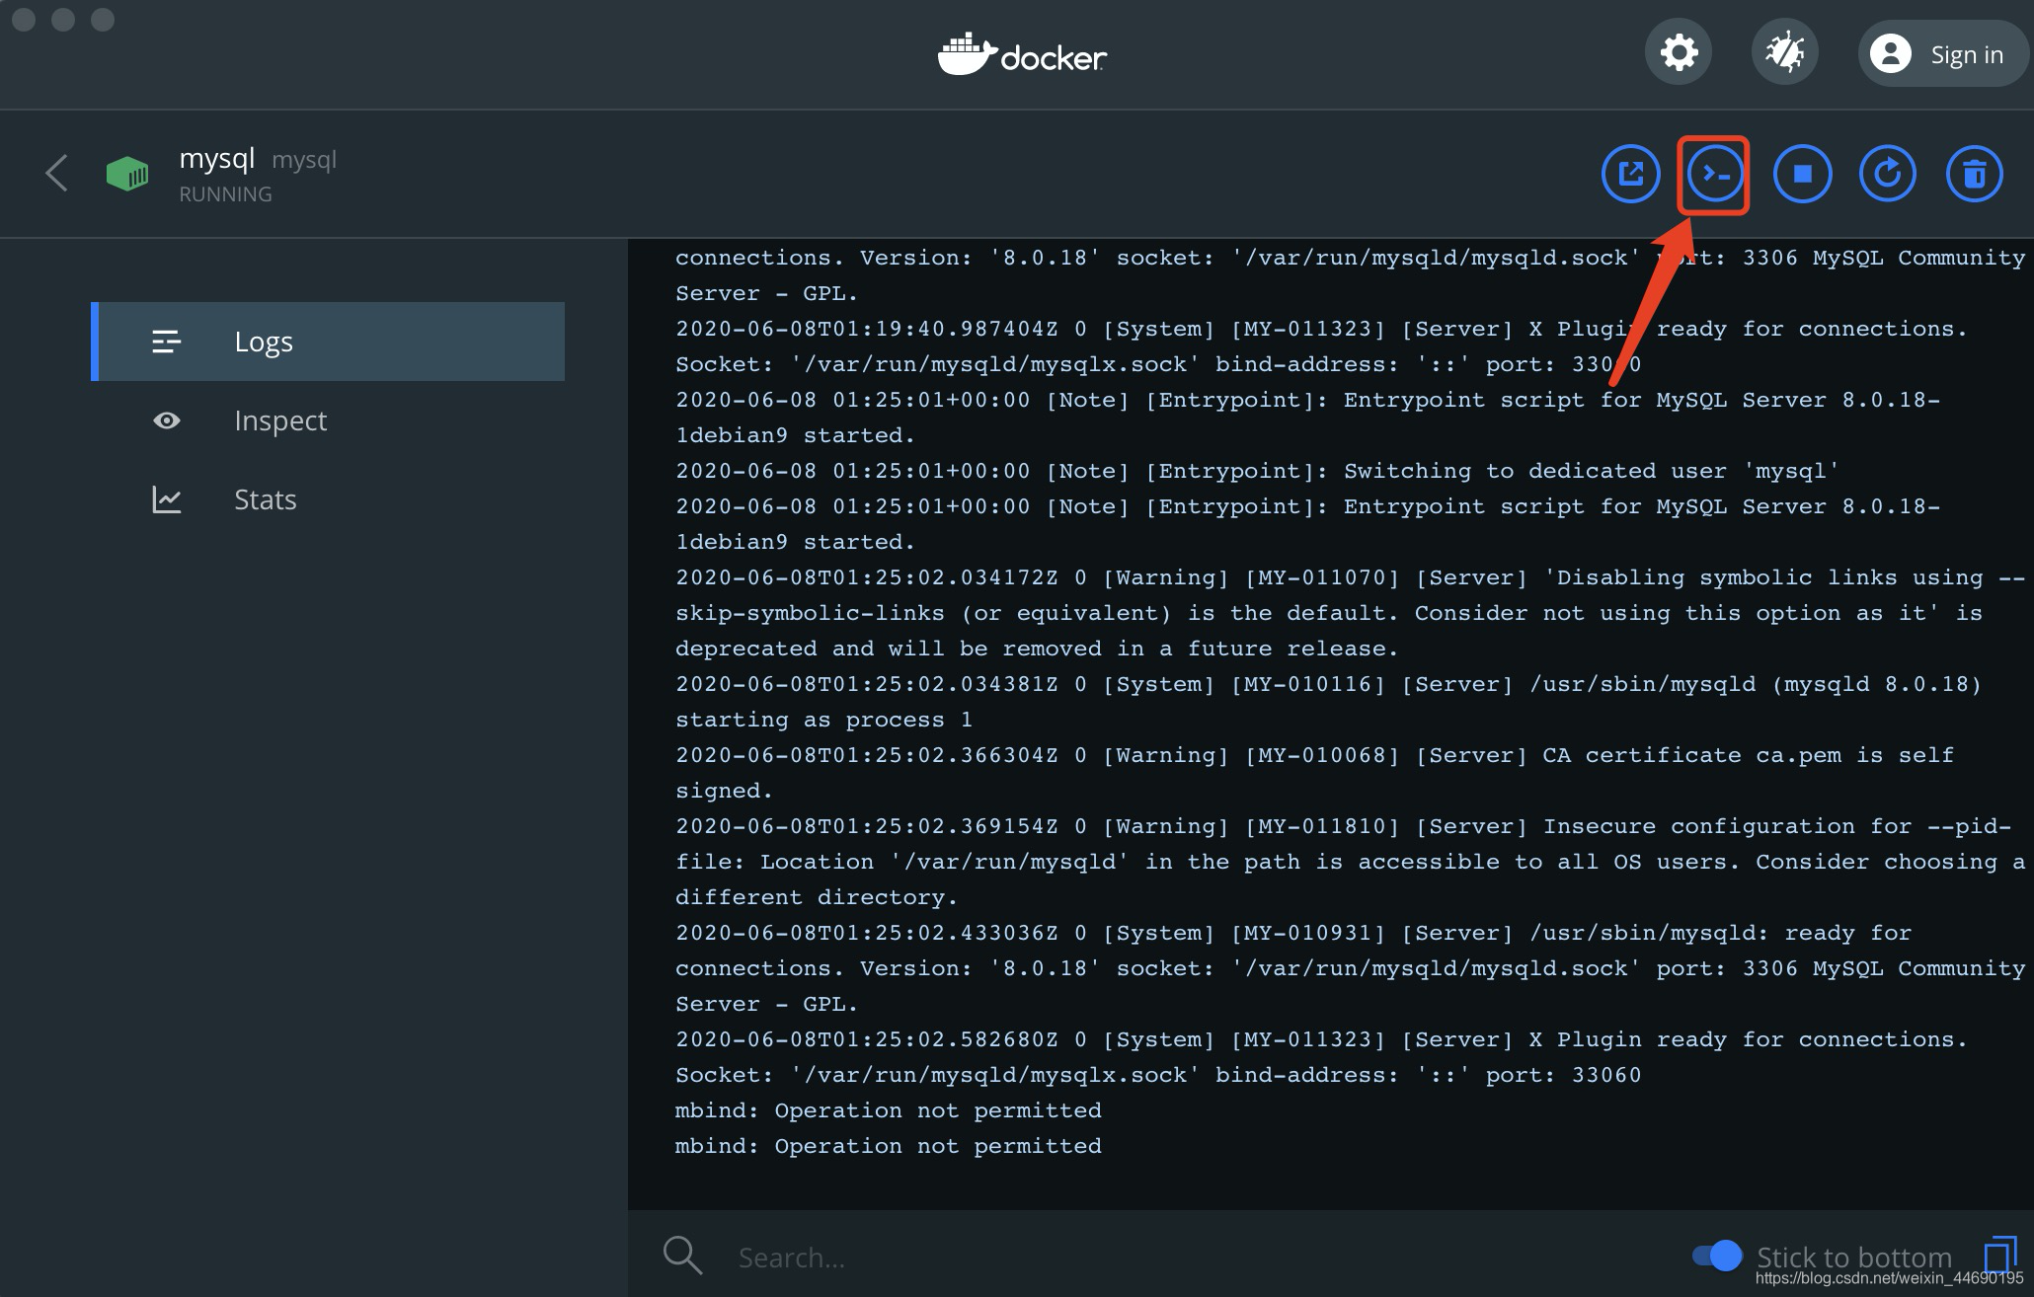Copy logs to clipboard icon
The height and width of the screenshot is (1297, 2034).
click(1999, 1255)
